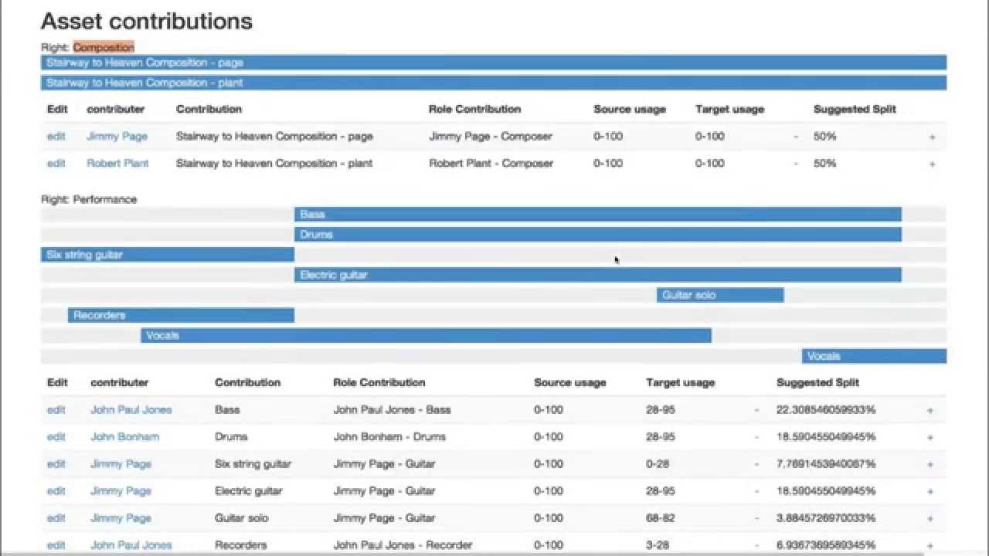This screenshot has height=556, width=989.
Task: Open edit link for the Drums contribution
Action: coord(56,436)
